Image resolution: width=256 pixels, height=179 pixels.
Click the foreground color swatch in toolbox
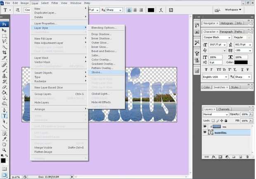point(3,160)
